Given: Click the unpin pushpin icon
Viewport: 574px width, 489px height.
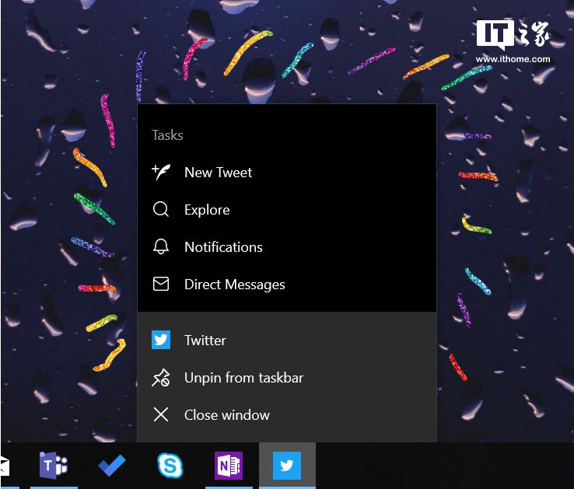Looking at the screenshot, I should click(161, 378).
